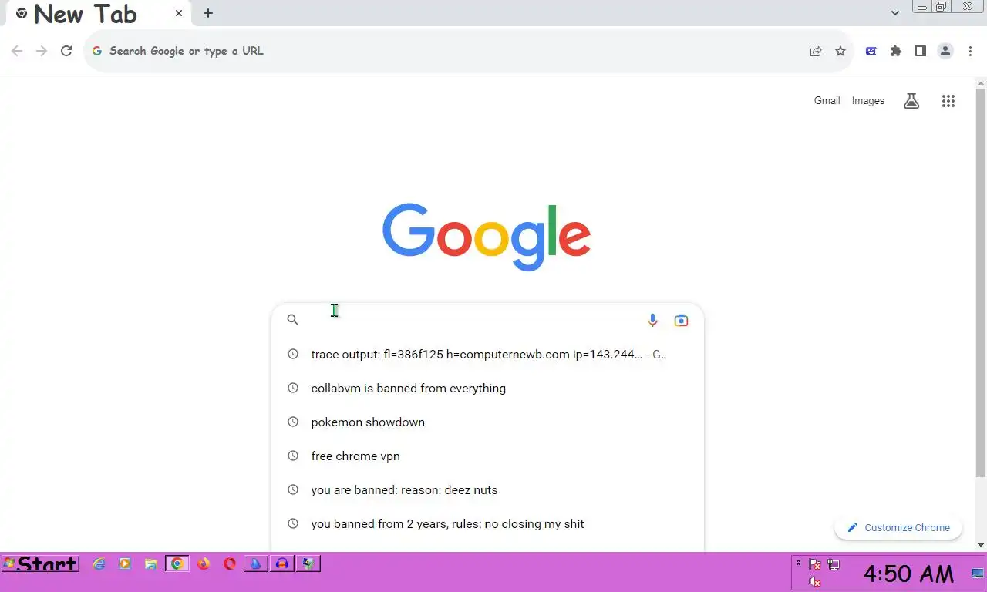Choose the 'pokemon showdown' suggestion

click(487, 422)
